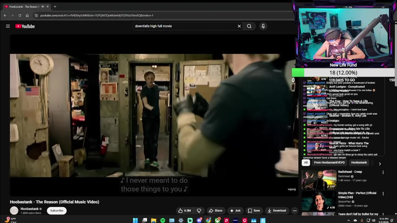Image resolution: width=397 pixels, height=223 pixels.
Task: Open the browser home button
Action: (27, 15)
